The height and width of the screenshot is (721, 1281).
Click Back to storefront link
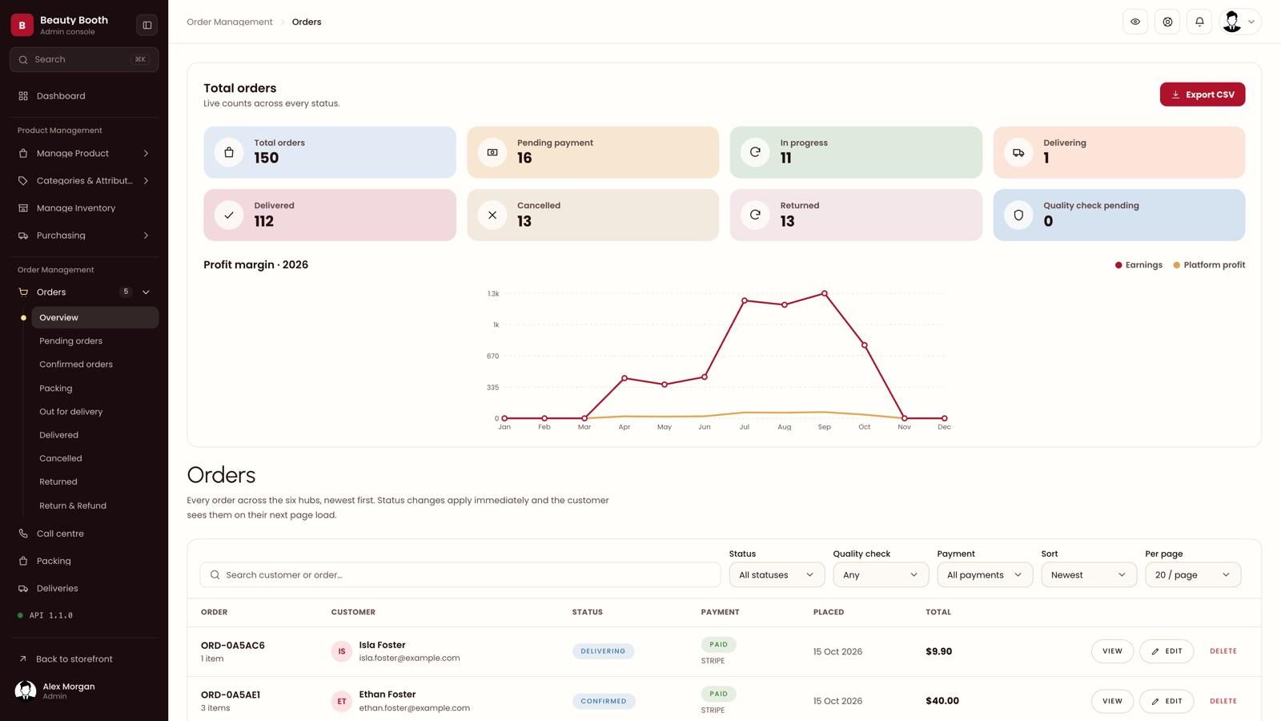74,659
